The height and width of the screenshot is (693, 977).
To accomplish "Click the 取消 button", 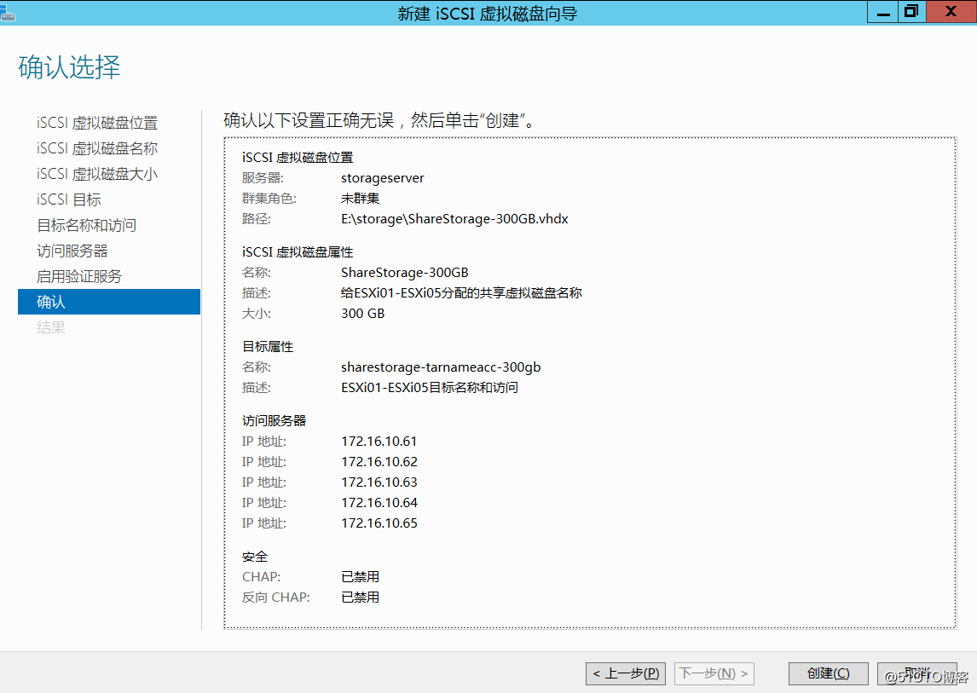I will point(916,673).
